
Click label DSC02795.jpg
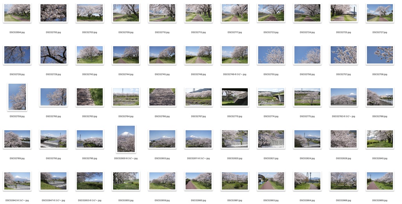point(90,158)
